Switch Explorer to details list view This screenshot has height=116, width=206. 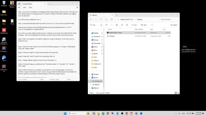[176, 93]
